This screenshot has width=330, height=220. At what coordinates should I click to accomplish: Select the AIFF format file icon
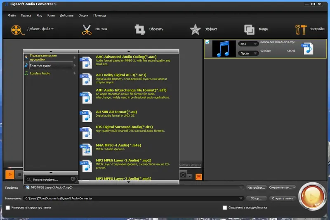point(86,98)
